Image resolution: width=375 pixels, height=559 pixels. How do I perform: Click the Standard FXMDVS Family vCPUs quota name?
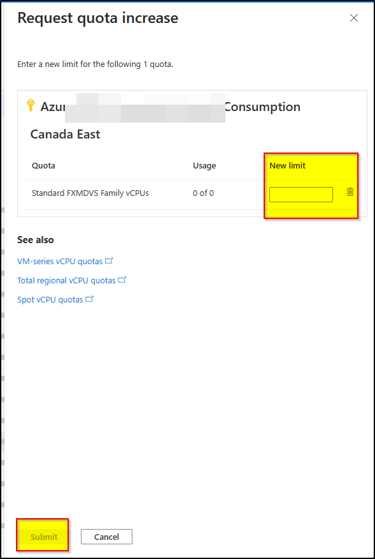90,193
